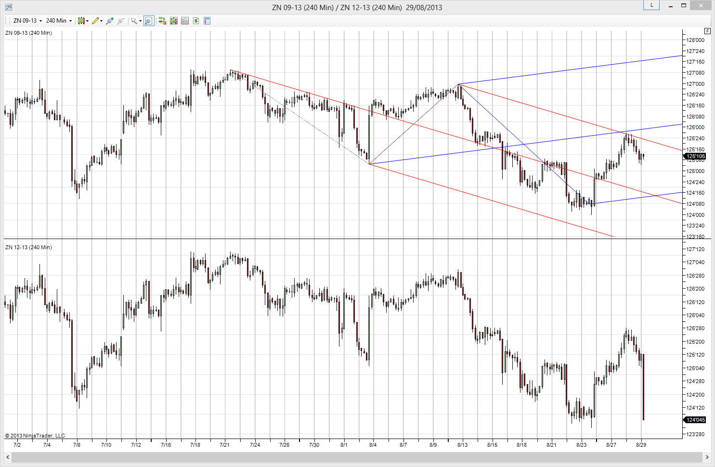This screenshot has height=467, width=715.
Task: Select the pencil drawing tools icon
Action: click(x=95, y=21)
